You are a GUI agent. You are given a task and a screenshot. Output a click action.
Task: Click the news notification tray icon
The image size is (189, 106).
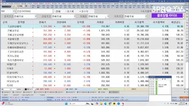(3, 103)
